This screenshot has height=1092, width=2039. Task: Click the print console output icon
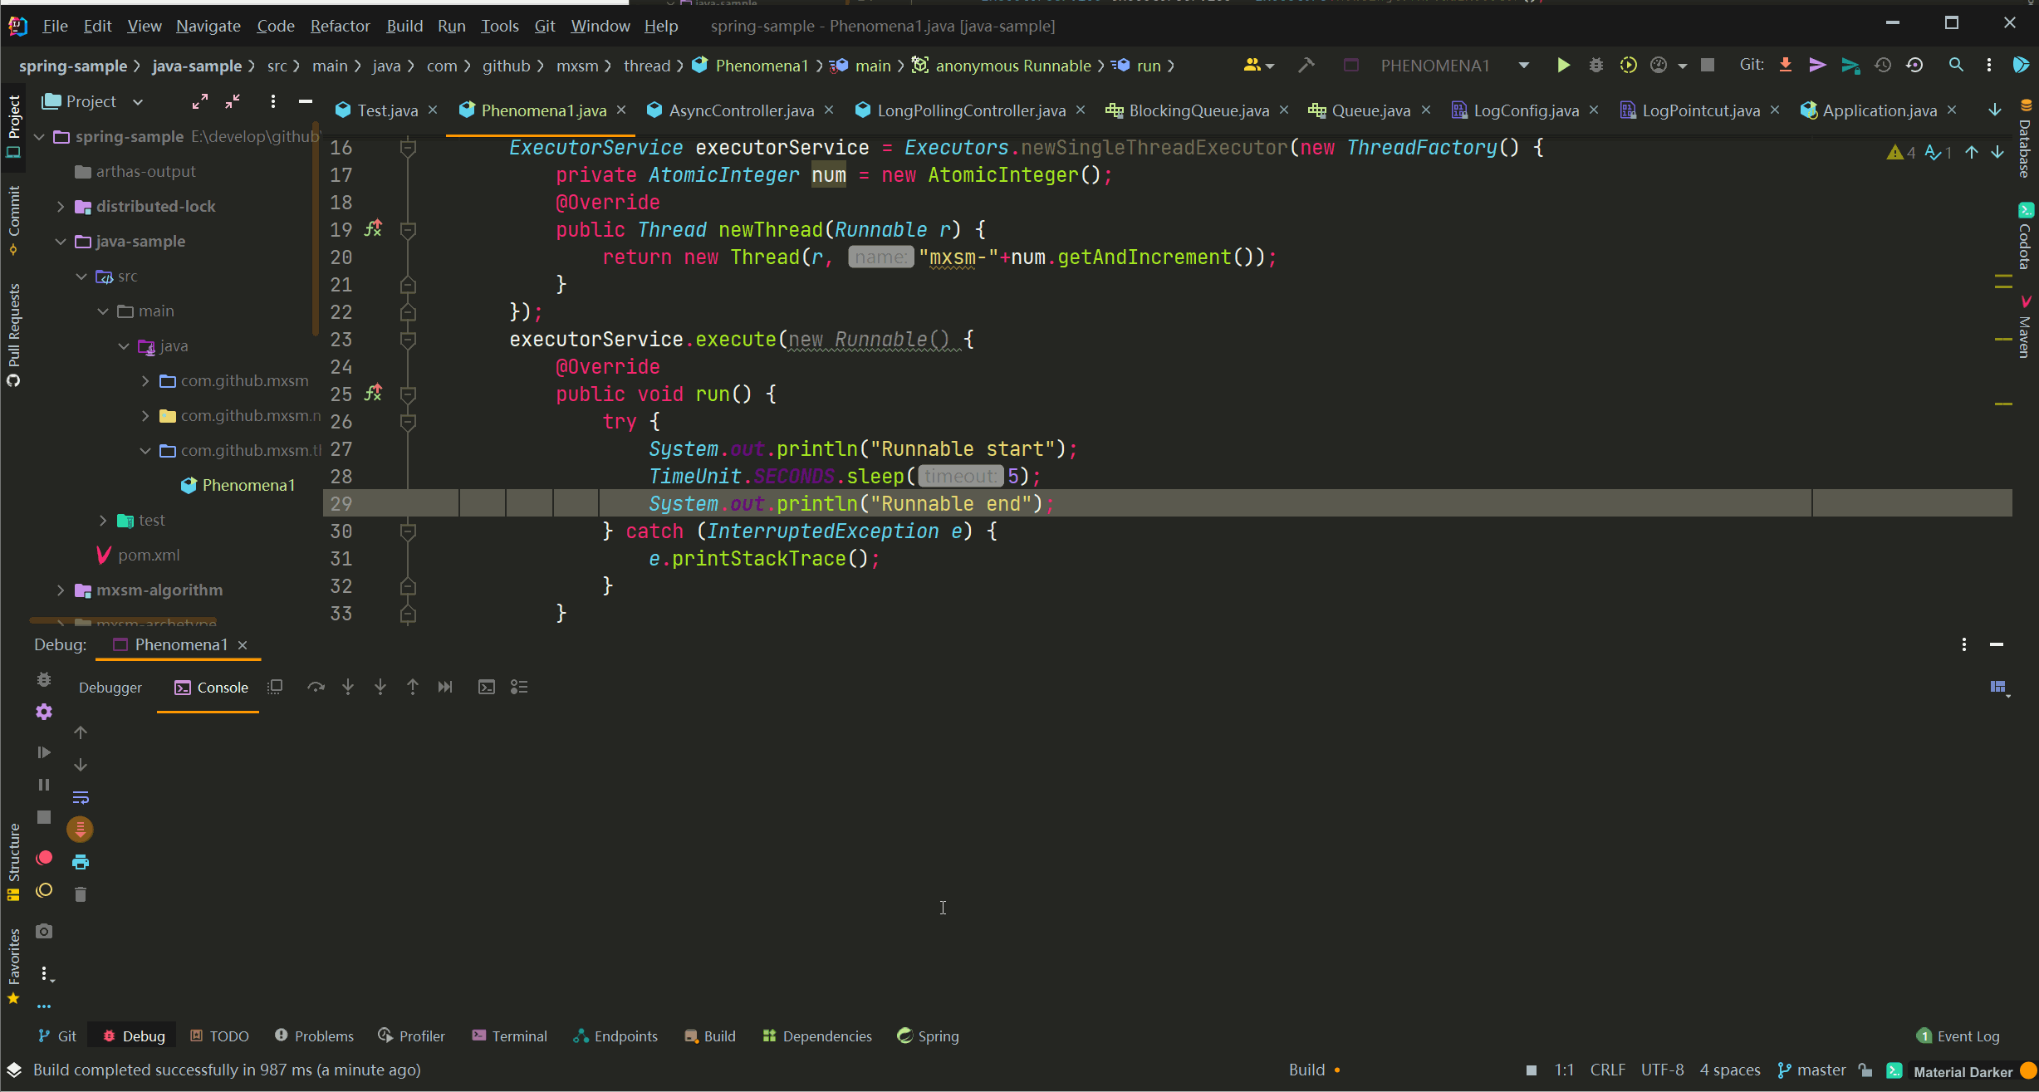[x=81, y=862]
